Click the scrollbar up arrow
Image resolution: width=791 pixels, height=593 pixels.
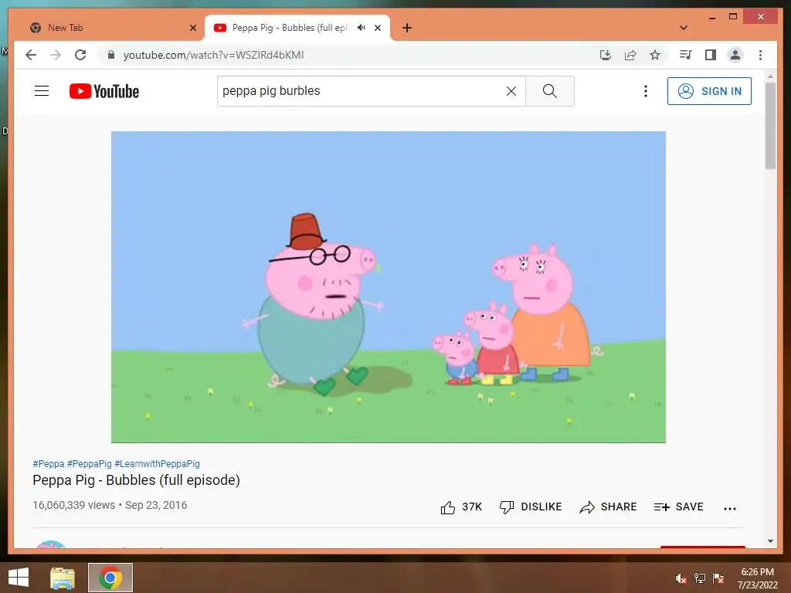pyautogui.click(x=770, y=76)
